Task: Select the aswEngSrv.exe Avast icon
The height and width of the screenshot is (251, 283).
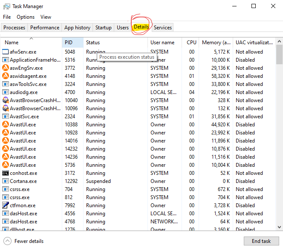Action: point(6,68)
